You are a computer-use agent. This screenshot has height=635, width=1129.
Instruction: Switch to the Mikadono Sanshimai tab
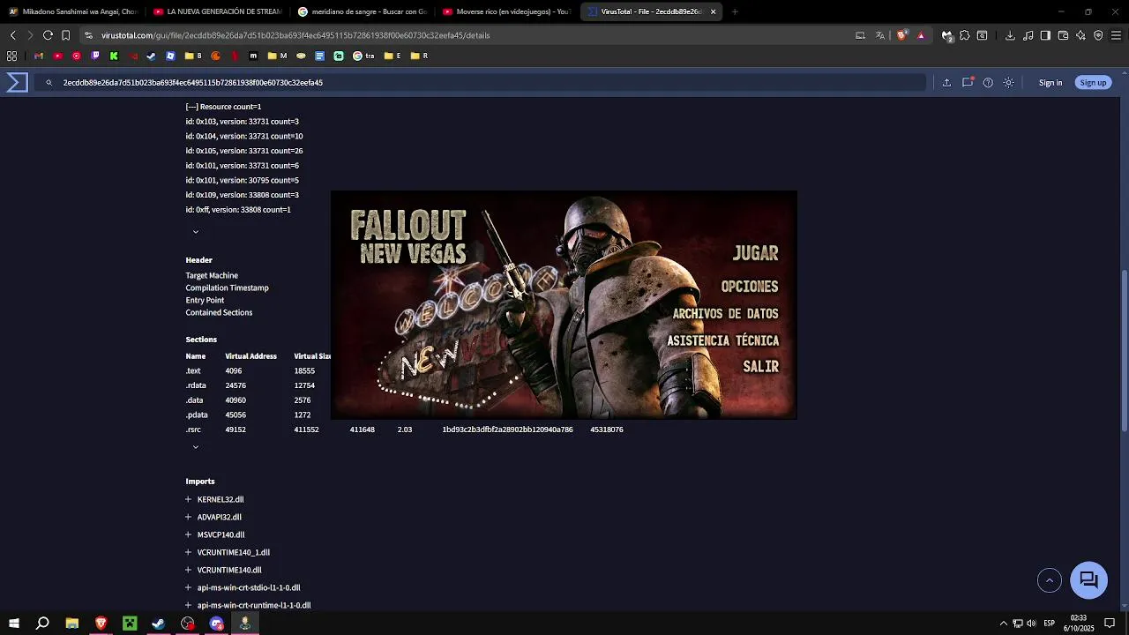pyautogui.click(x=73, y=11)
